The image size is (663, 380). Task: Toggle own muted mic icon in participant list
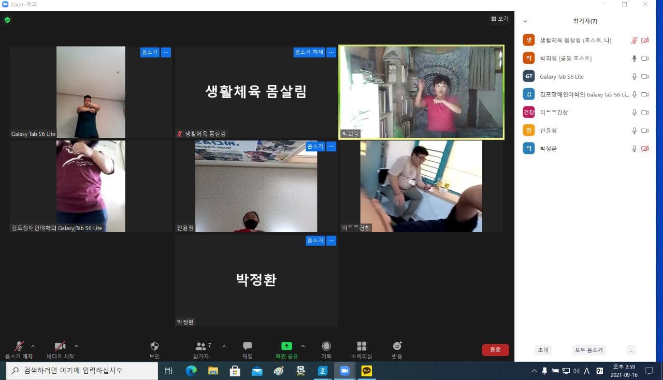point(634,40)
